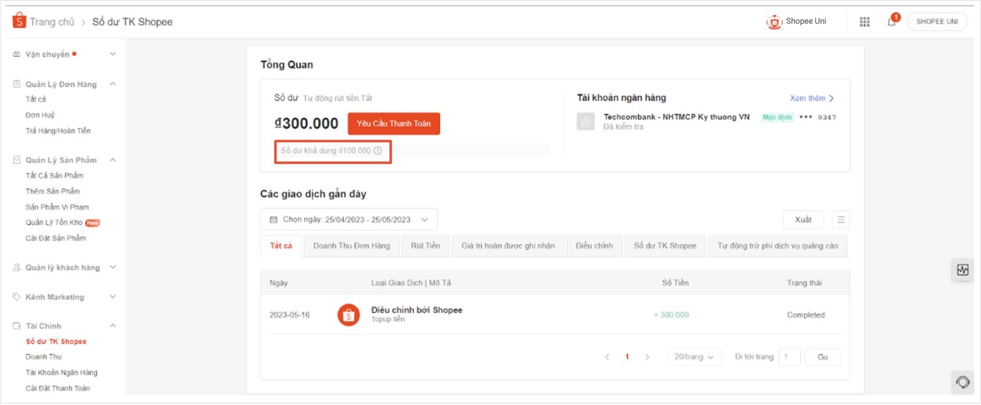Click the Xuất export button
This screenshot has height=405, width=981.
(803, 220)
